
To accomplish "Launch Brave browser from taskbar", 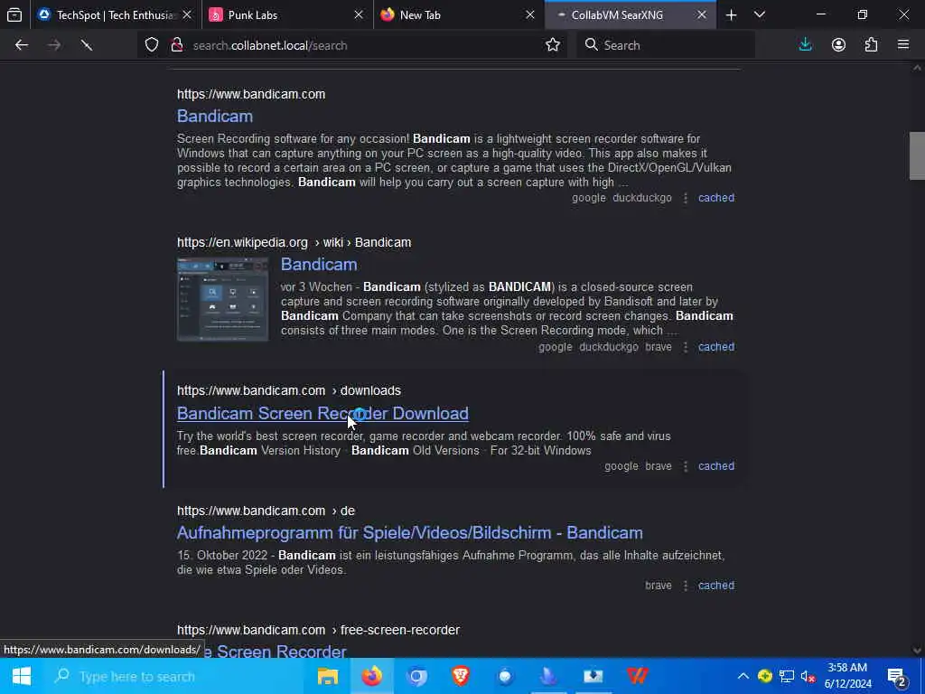I will (x=460, y=676).
